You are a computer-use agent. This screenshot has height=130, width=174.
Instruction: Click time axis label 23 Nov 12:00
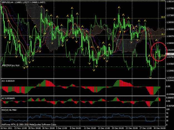[21, 128]
